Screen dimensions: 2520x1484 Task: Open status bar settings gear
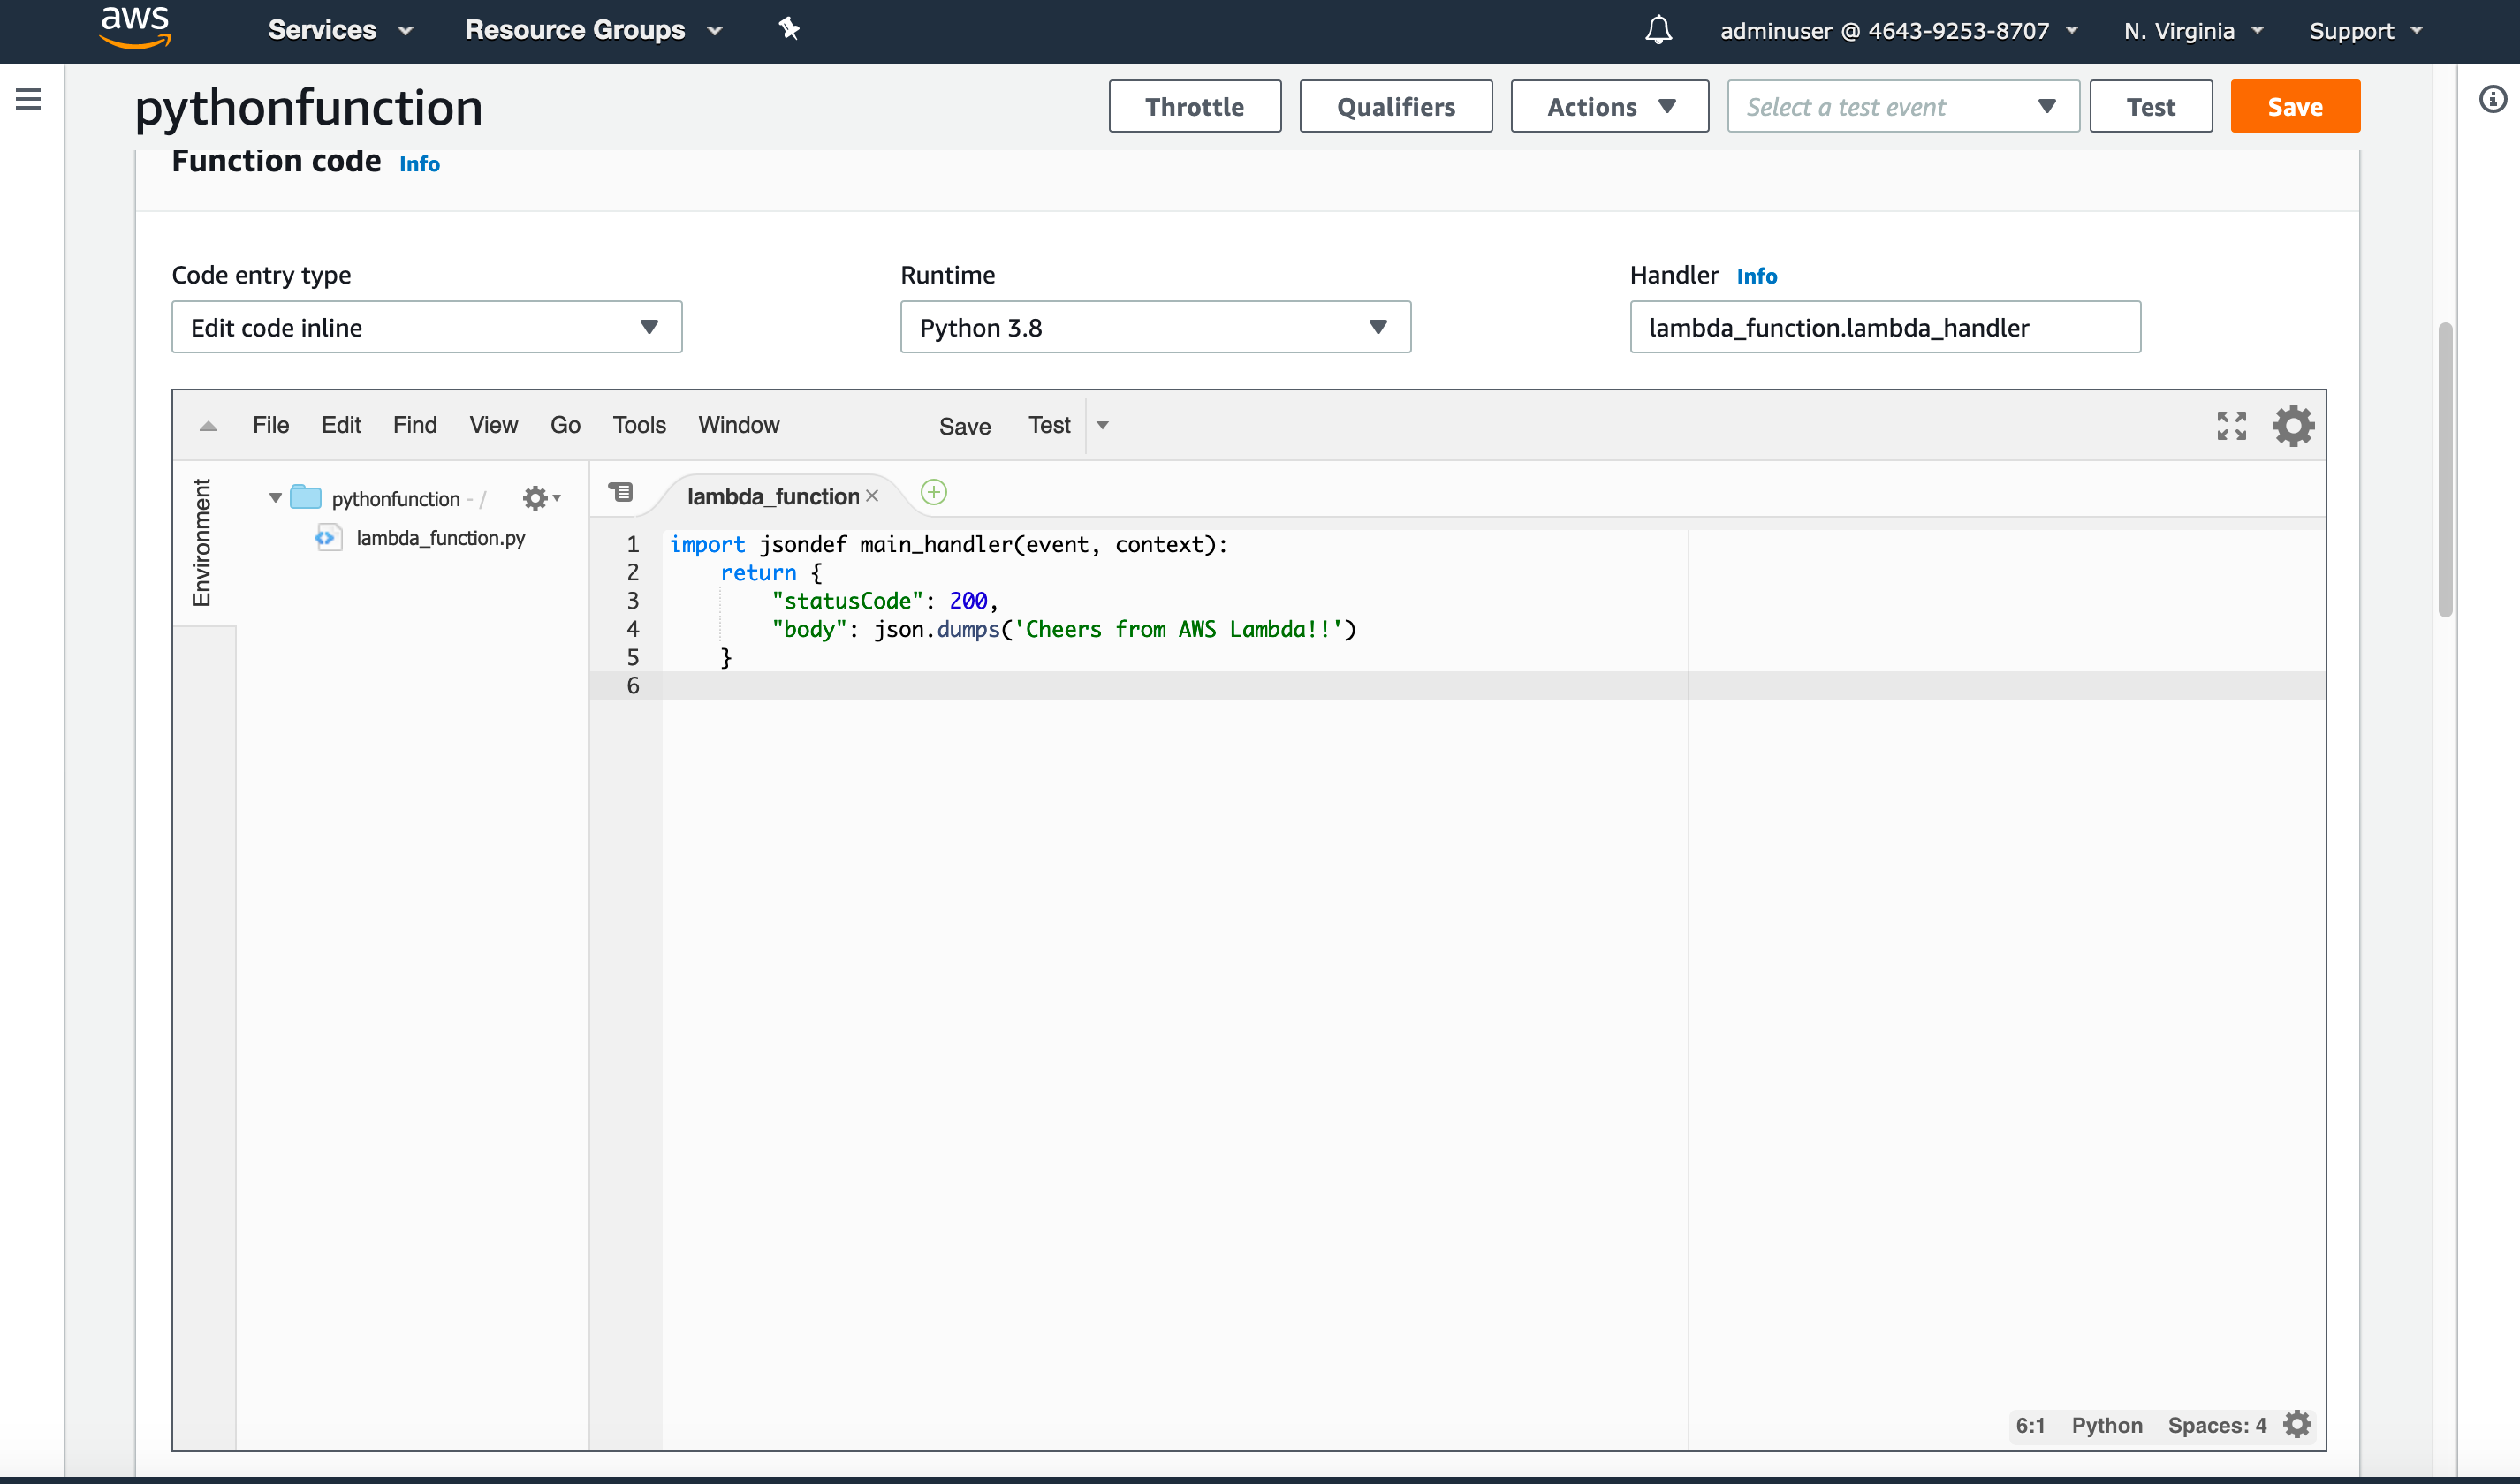[2297, 1424]
